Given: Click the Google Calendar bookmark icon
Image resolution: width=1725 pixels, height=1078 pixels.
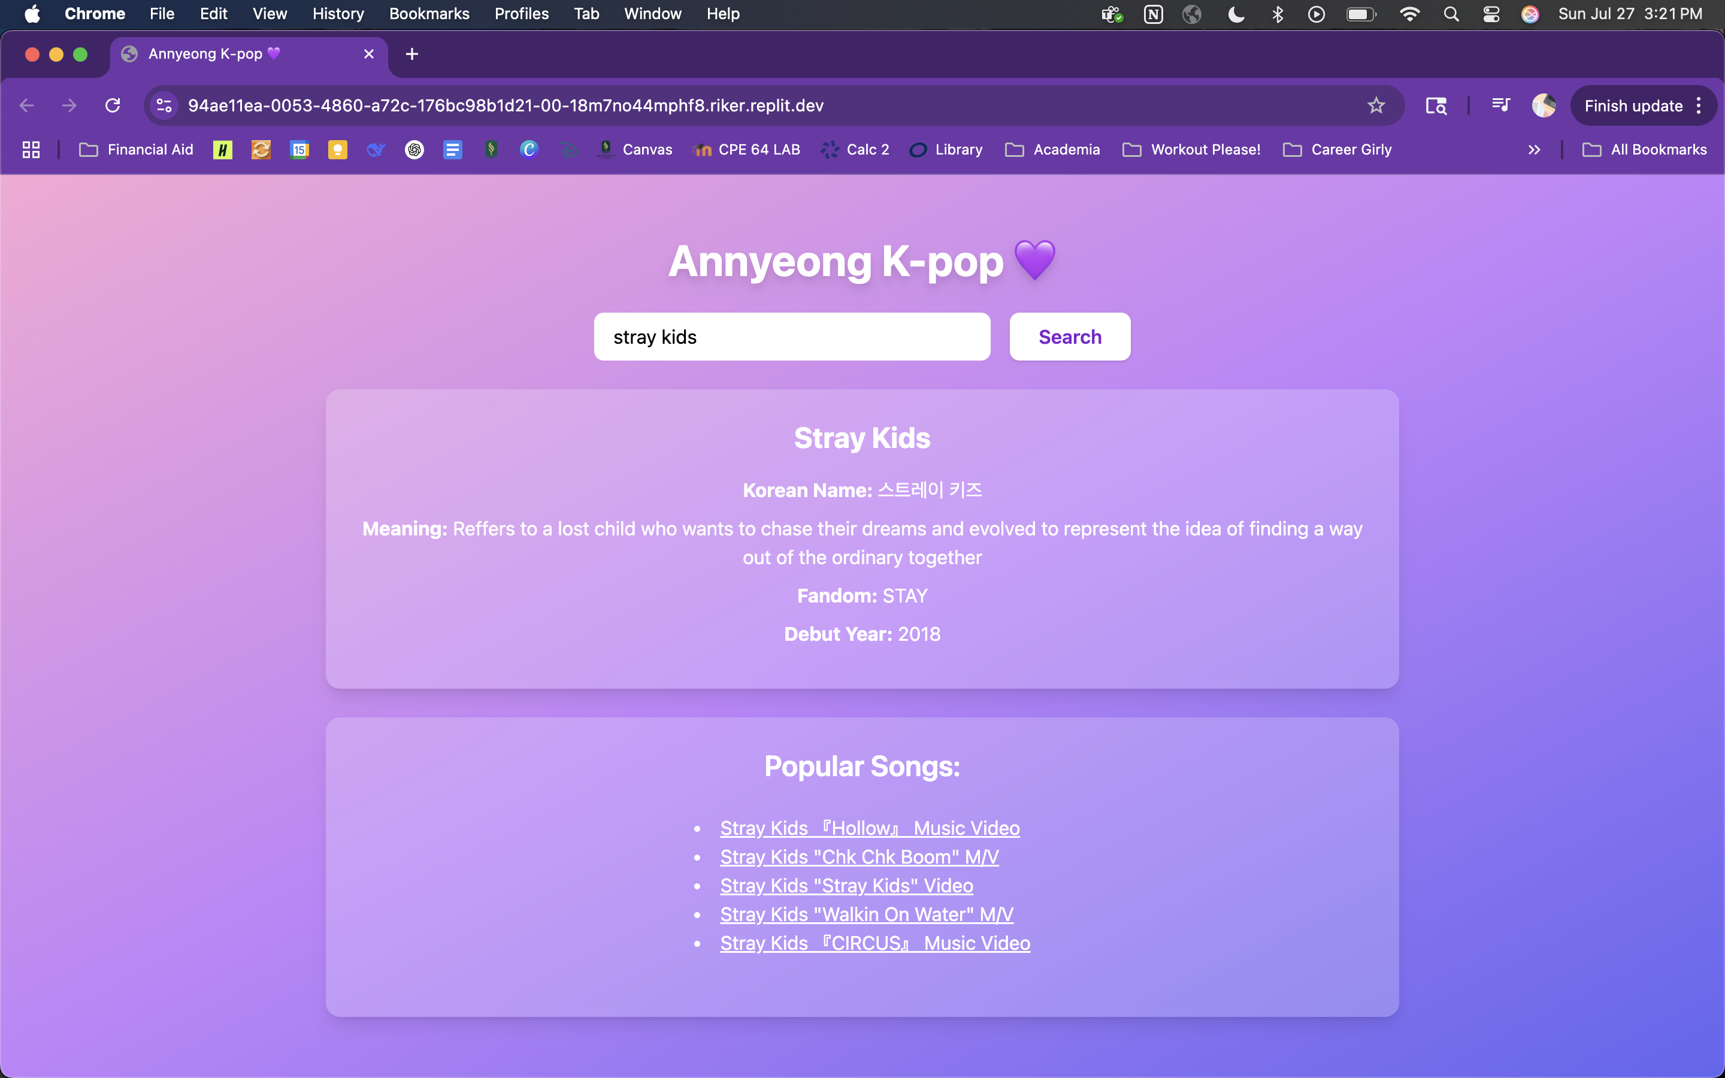Looking at the screenshot, I should (x=299, y=150).
